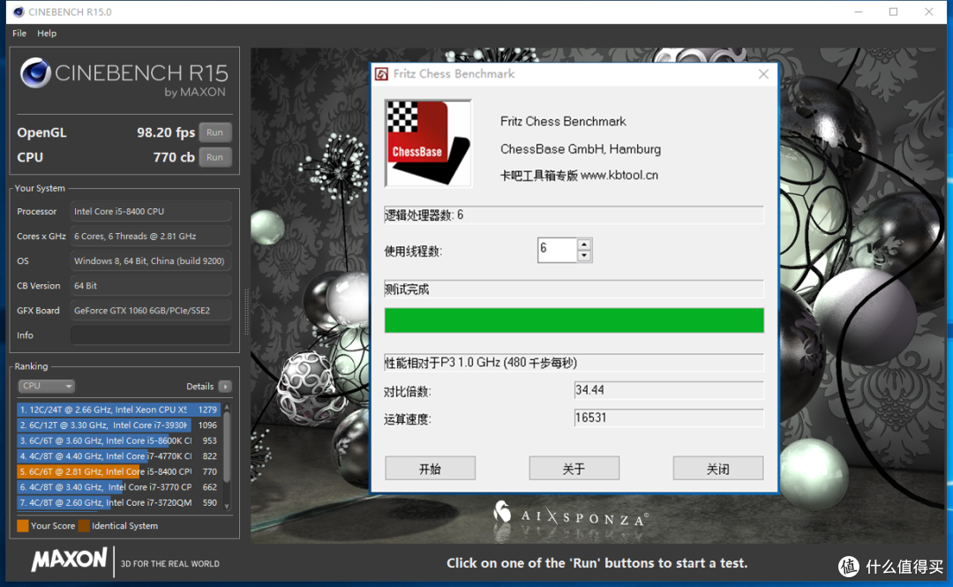Minimize the Cinebench window

[859, 11]
